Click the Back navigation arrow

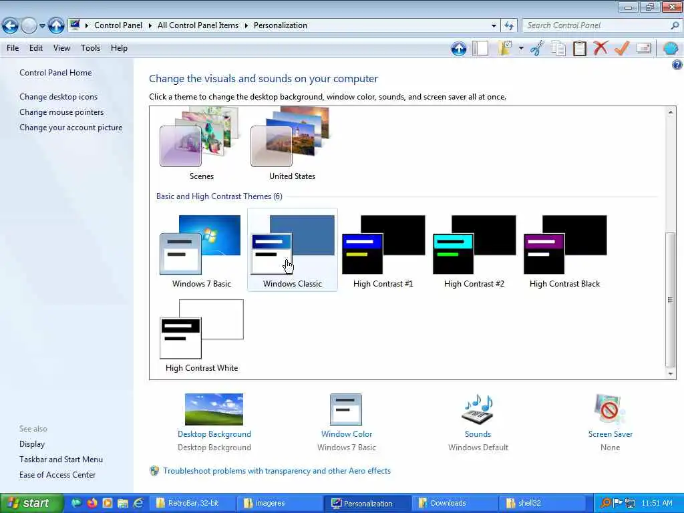click(x=11, y=26)
